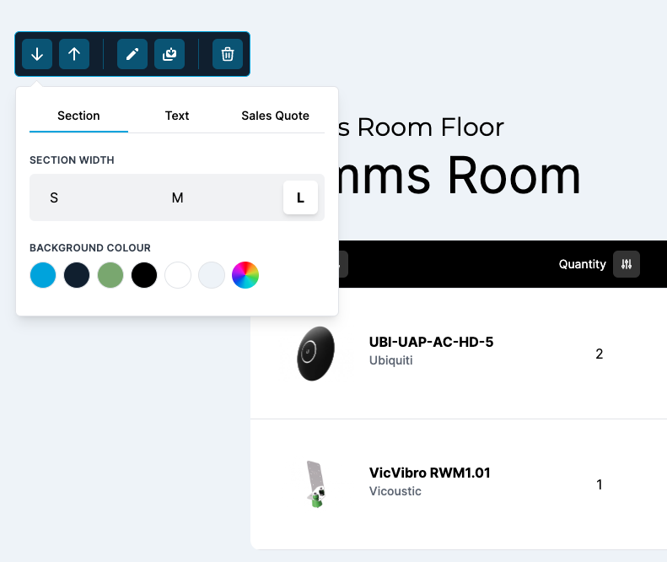Viewport: 667px width, 562px height.
Task: Move section down with the down arrow
Action: click(37, 54)
